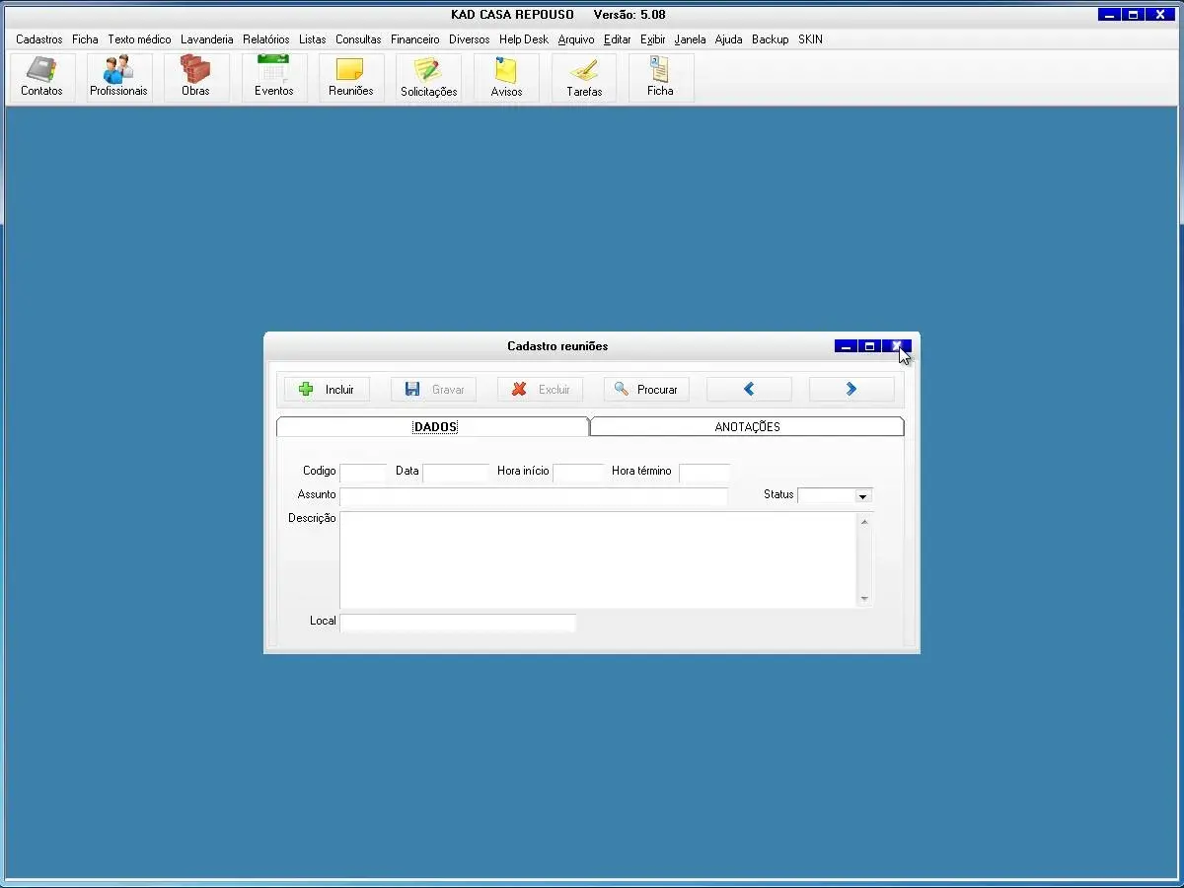Expand the Status dropdown
The height and width of the screenshot is (888, 1184).
862,496
